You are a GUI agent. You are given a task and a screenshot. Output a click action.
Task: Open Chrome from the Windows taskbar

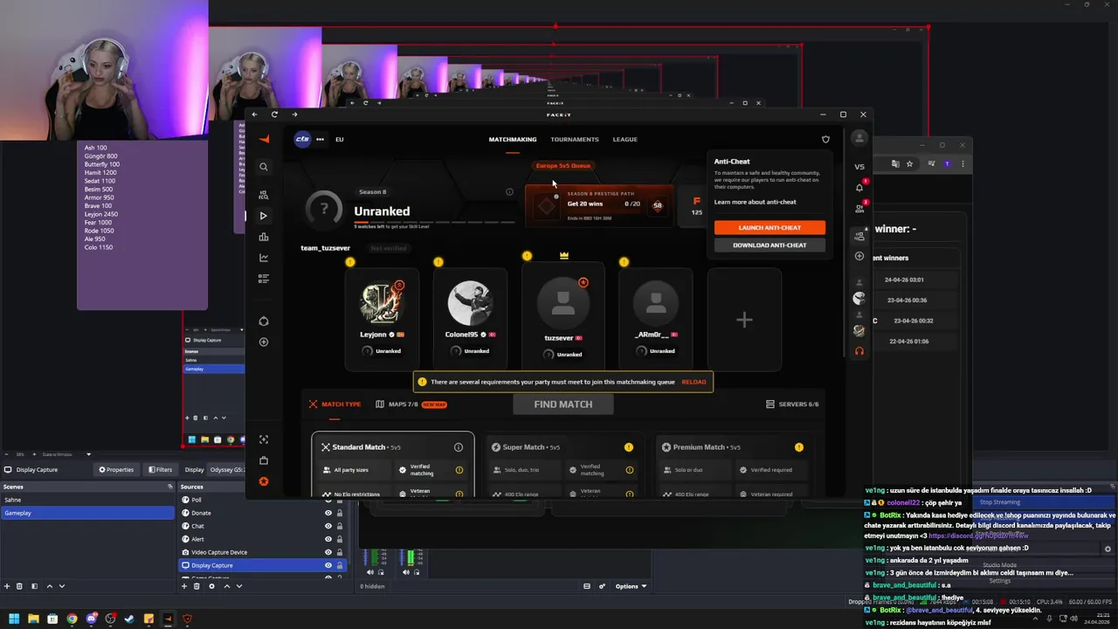point(72,619)
